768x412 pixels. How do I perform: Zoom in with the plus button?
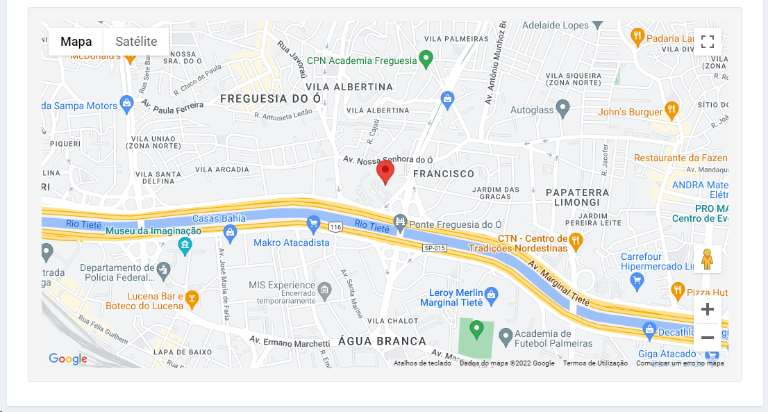click(708, 309)
